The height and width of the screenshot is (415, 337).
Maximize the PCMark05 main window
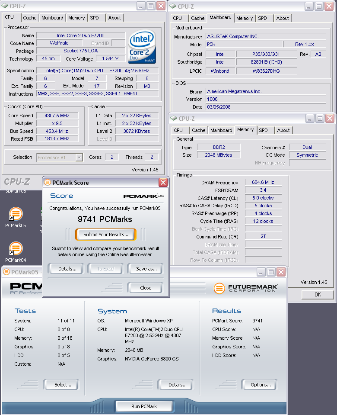(271, 272)
